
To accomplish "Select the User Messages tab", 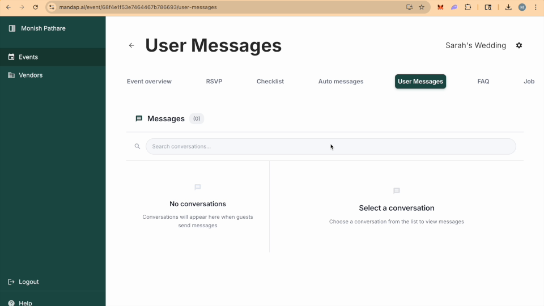I will pyautogui.click(x=420, y=81).
